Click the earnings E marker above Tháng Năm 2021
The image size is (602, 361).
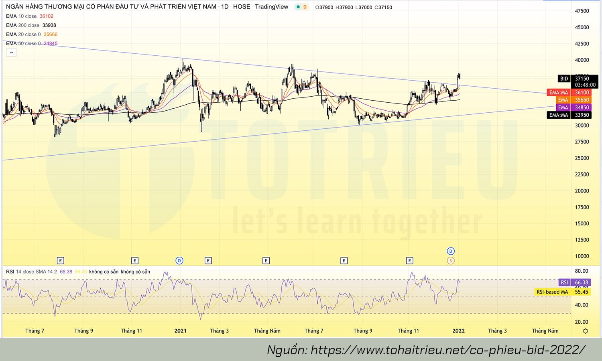click(x=266, y=261)
